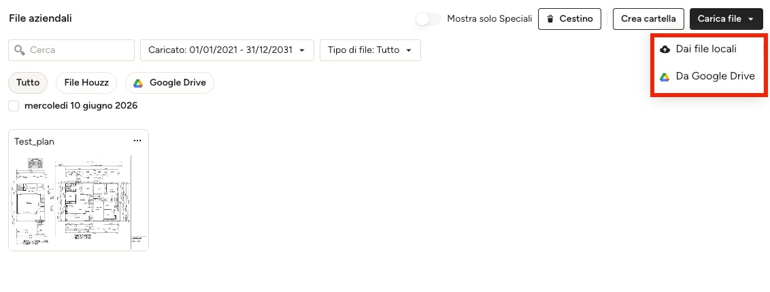Click the Google Drive icon in upload menu
This screenshot has width=770, height=292.
coord(665,77)
